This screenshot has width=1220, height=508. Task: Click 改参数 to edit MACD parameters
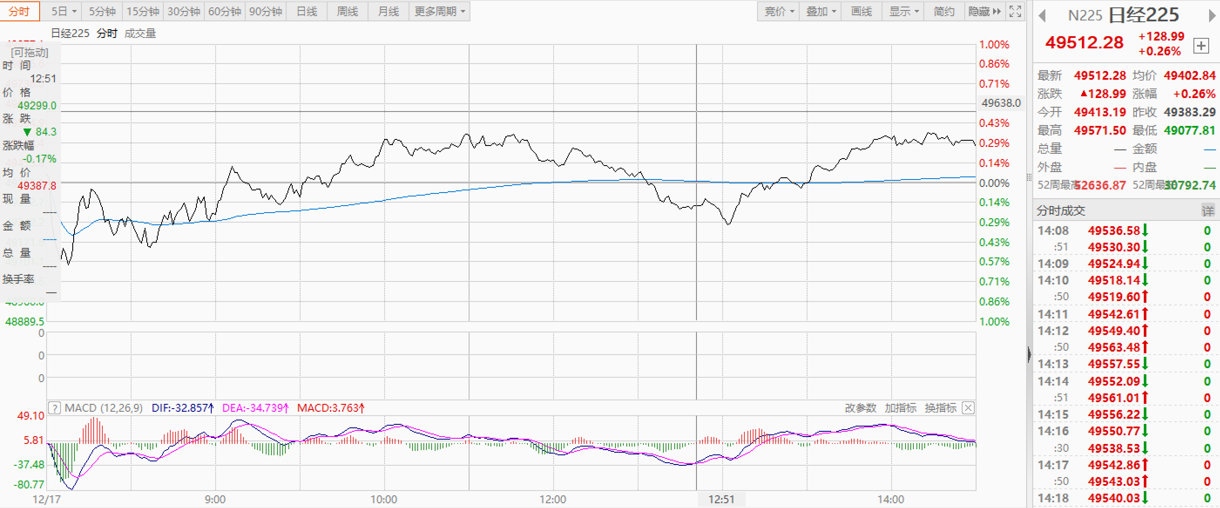point(860,408)
